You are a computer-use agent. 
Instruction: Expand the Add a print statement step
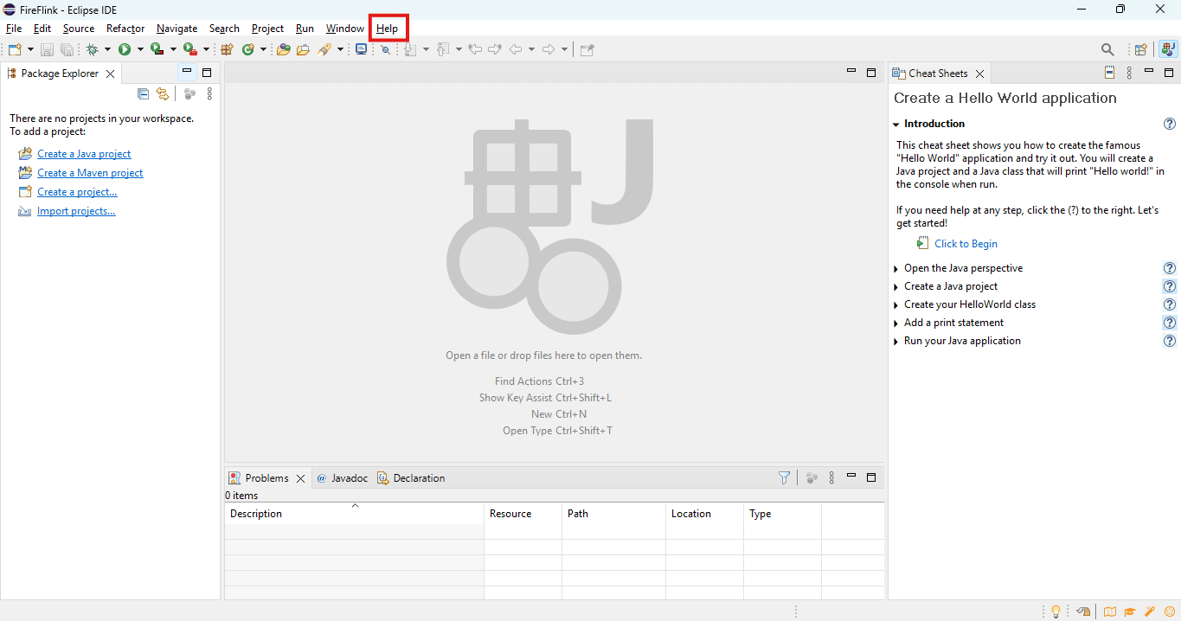[x=896, y=323]
